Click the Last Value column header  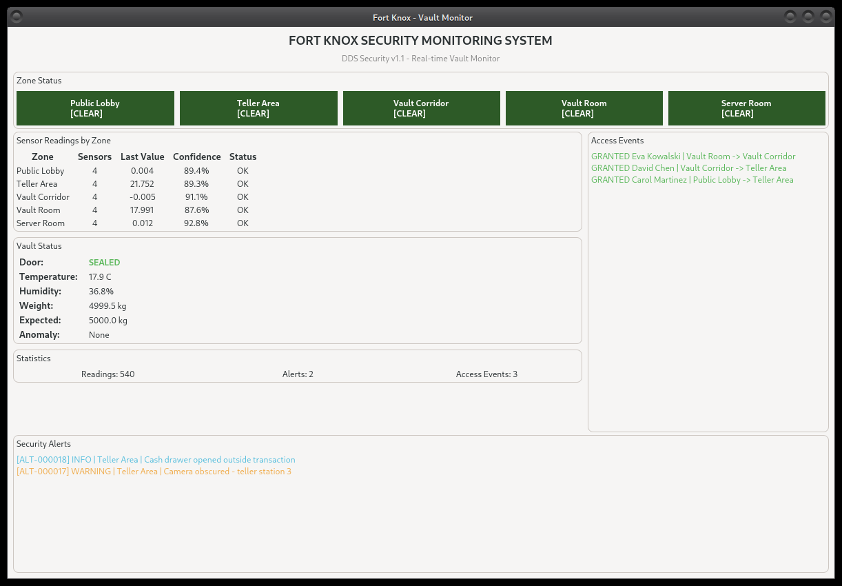coord(142,157)
